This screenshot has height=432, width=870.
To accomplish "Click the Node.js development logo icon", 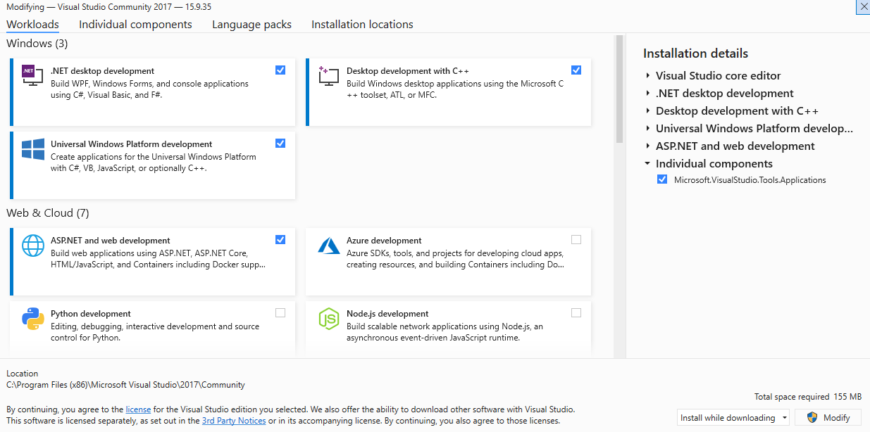I will (x=329, y=319).
